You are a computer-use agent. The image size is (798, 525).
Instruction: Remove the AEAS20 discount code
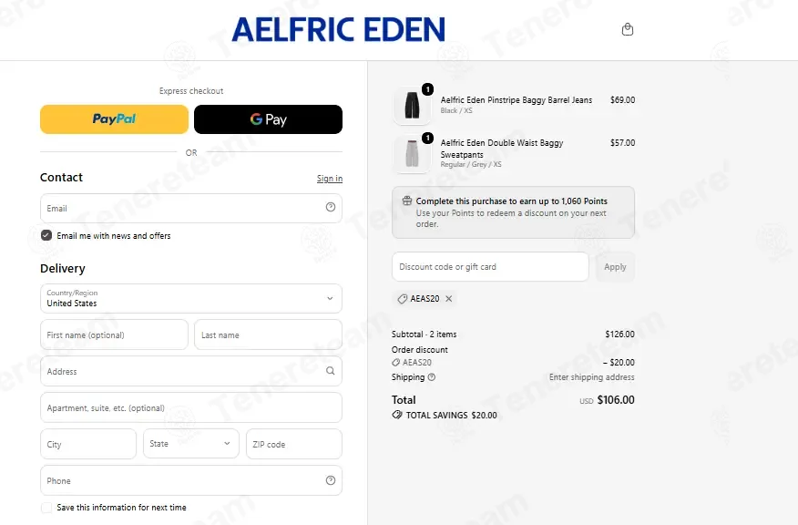[449, 299]
